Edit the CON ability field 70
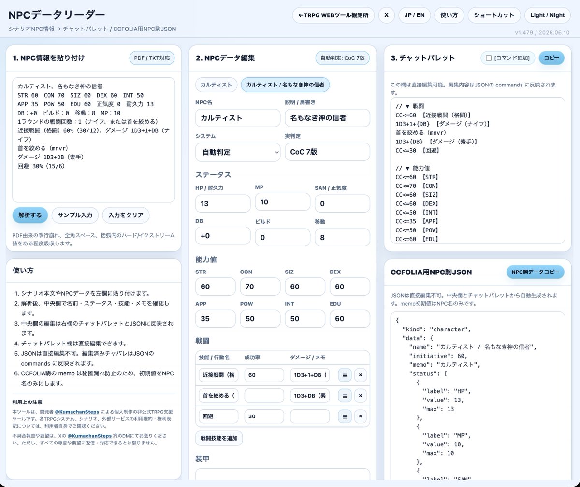This screenshot has height=487, width=580. [x=260, y=286]
